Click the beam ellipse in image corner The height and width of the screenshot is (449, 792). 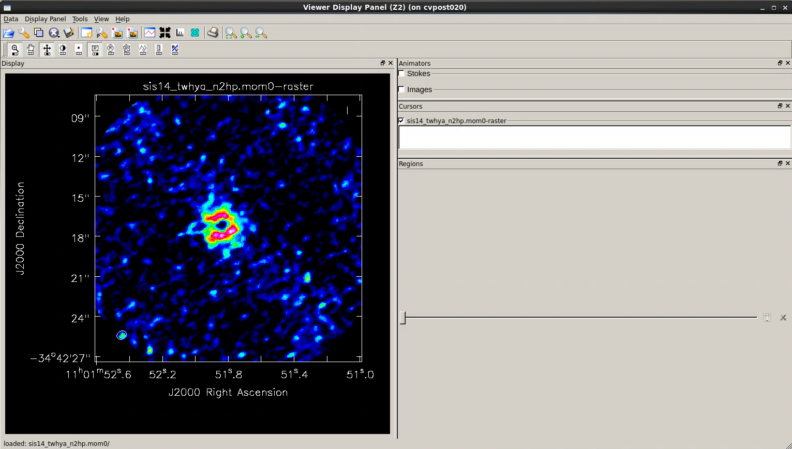122,335
